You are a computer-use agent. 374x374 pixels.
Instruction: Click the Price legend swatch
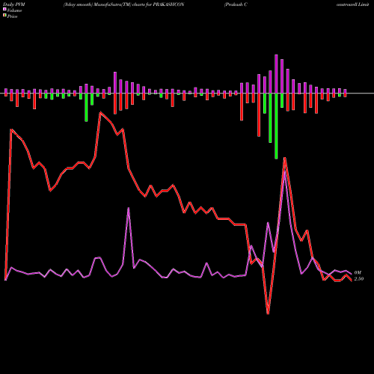[x=4, y=16]
